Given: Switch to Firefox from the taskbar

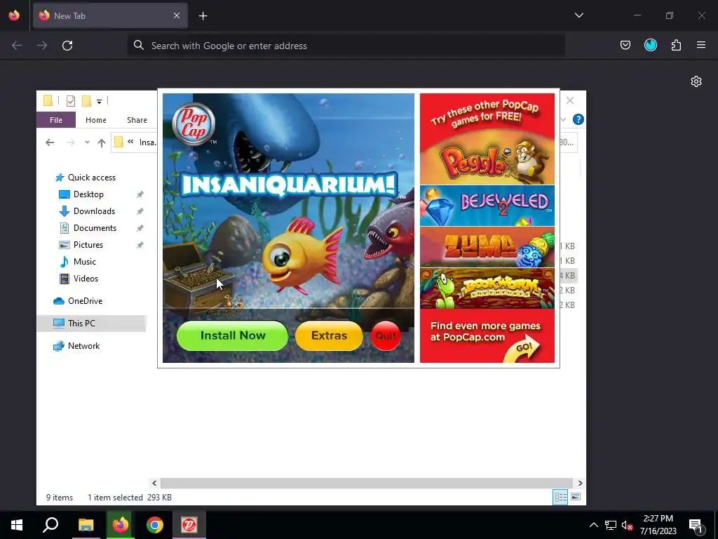Looking at the screenshot, I should (x=121, y=525).
